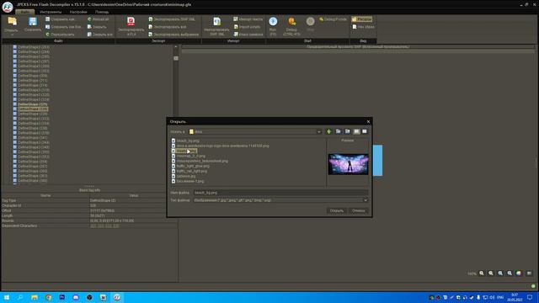The height and width of the screenshot is (303, 539).
Task: Click Save As in the File group
Action: pyautogui.click(x=61, y=19)
